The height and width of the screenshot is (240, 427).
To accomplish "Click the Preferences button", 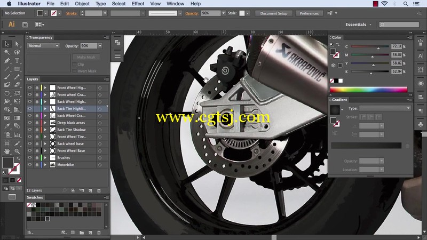I will tap(309, 13).
